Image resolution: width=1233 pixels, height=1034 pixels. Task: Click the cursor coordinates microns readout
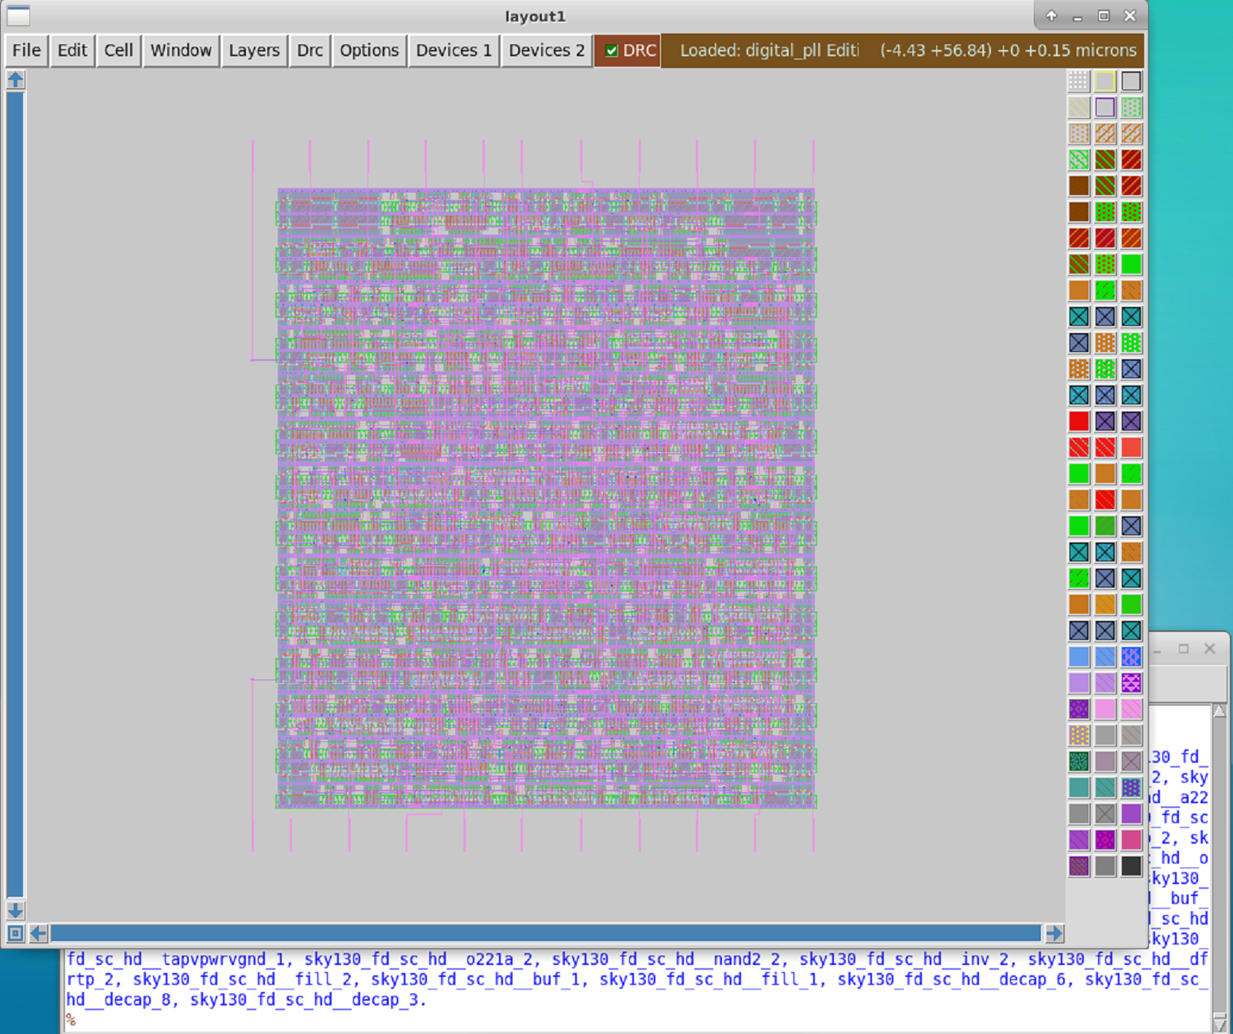[x=1008, y=51]
